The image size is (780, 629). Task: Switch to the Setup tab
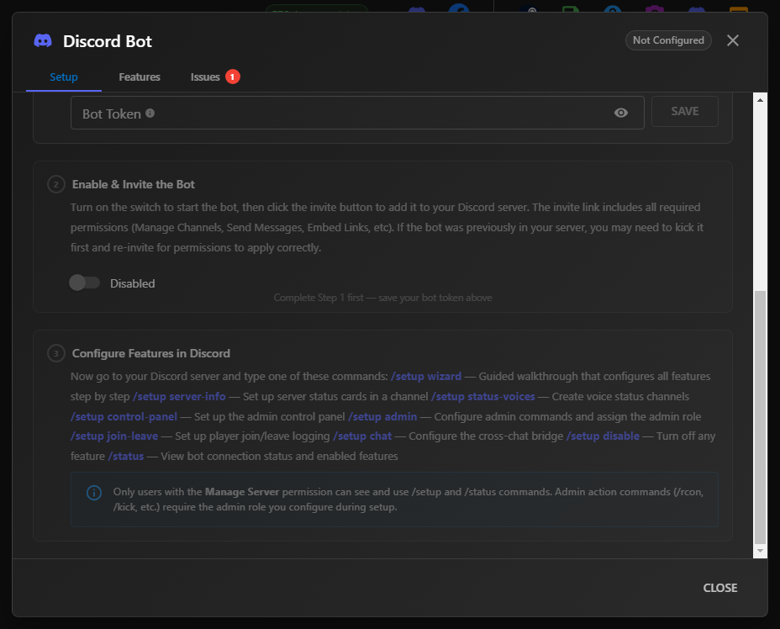[64, 77]
